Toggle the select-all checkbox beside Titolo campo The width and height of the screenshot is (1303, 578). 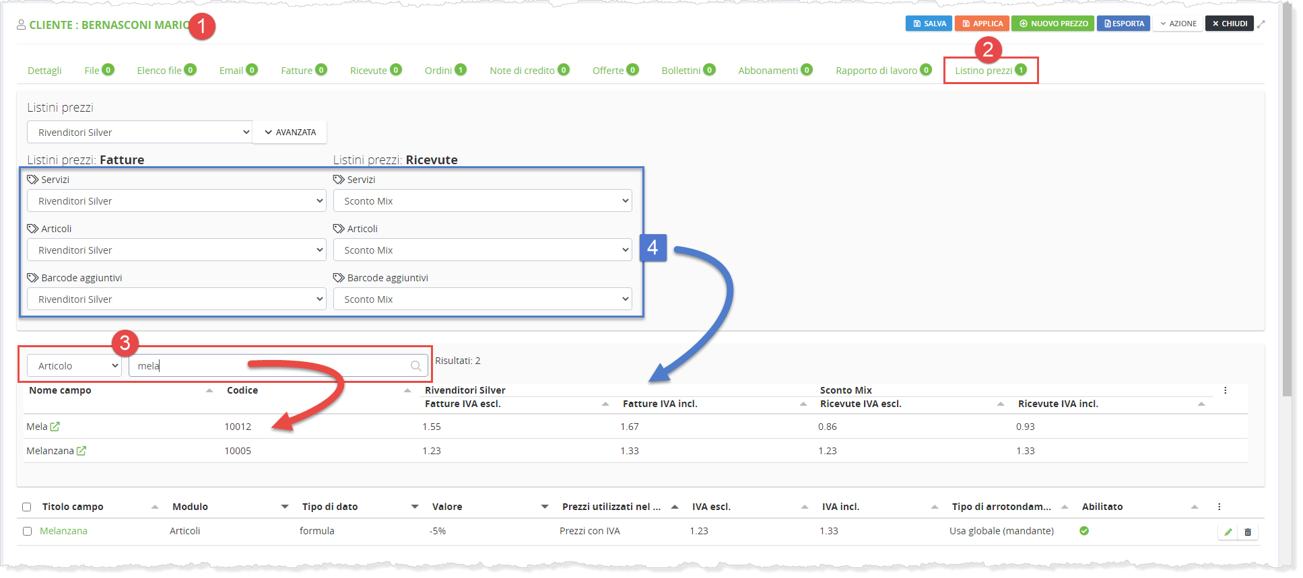click(x=27, y=507)
